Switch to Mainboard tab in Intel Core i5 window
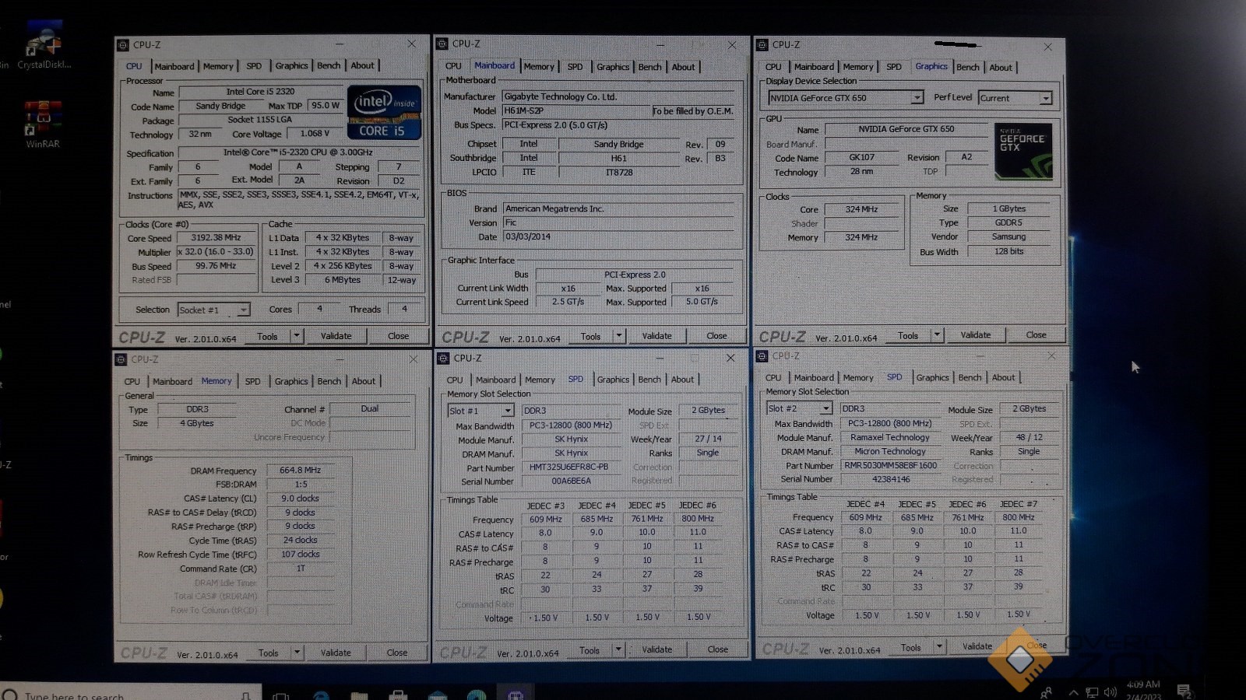 [174, 66]
